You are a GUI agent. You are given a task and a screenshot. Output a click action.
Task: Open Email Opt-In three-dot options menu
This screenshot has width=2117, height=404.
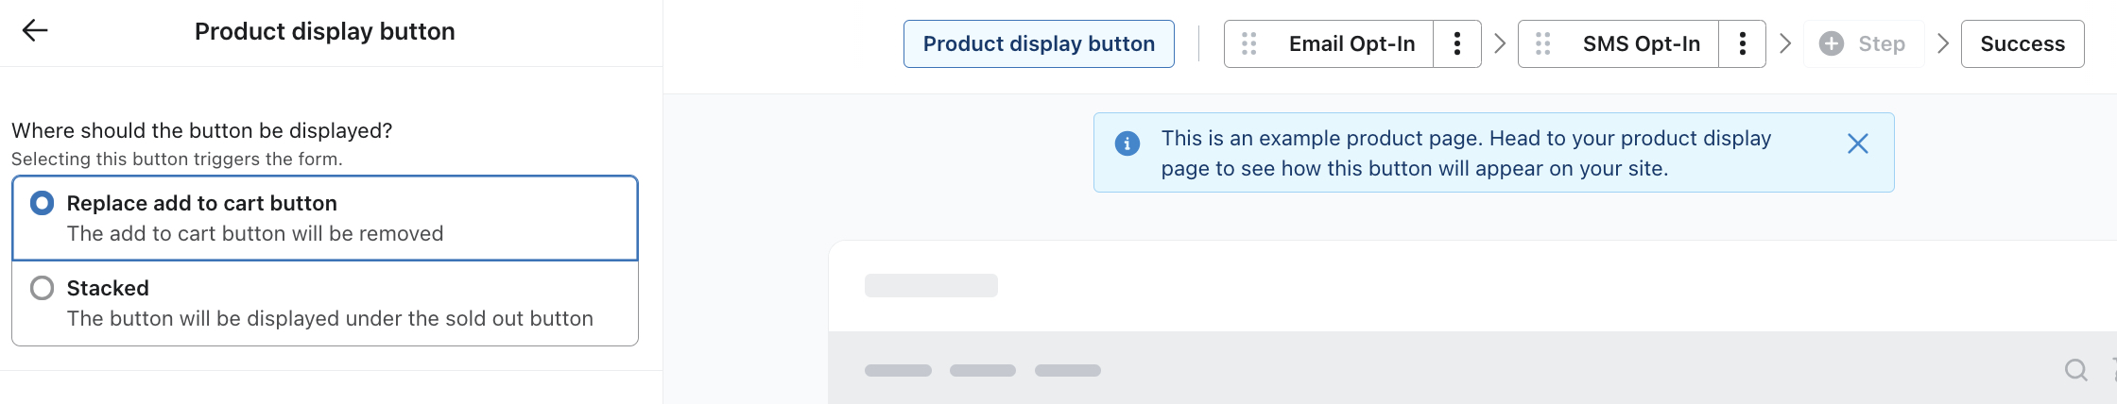[1457, 43]
